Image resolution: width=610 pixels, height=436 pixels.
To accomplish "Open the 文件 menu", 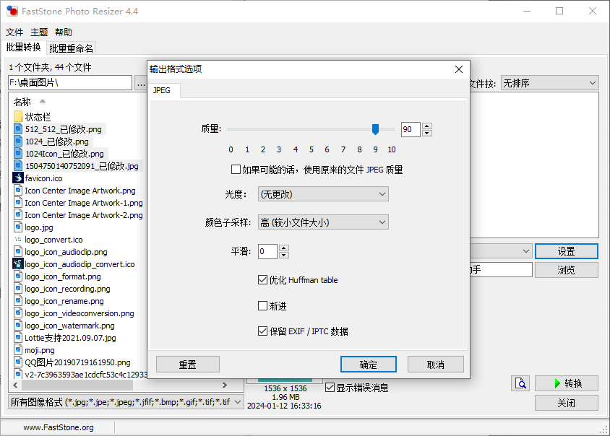I will pyautogui.click(x=14, y=32).
